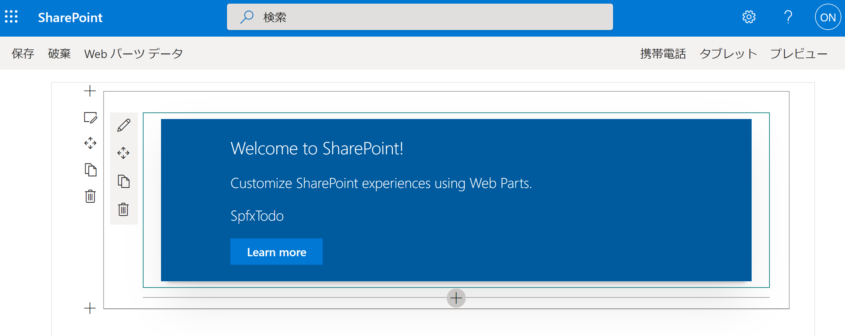Add a new web part with the circular plus
845x336 pixels.
point(456,298)
